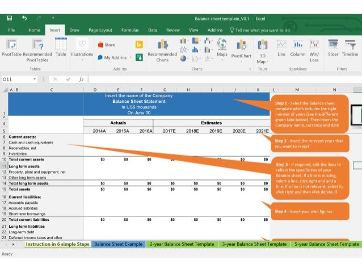The height and width of the screenshot is (272, 362).
Task: Select the column C header
Action: 52,90
